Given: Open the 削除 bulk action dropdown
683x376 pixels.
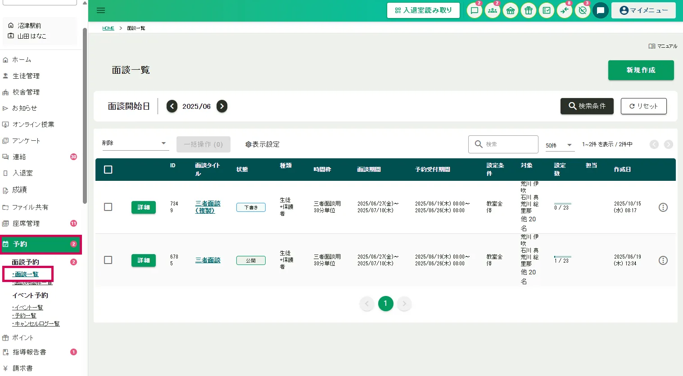Looking at the screenshot, I should [x=135, y=143].
